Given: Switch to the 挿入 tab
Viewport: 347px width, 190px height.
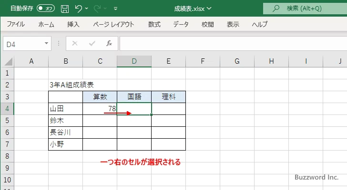Looking at the screenshot, I should (x=73, y=24).
